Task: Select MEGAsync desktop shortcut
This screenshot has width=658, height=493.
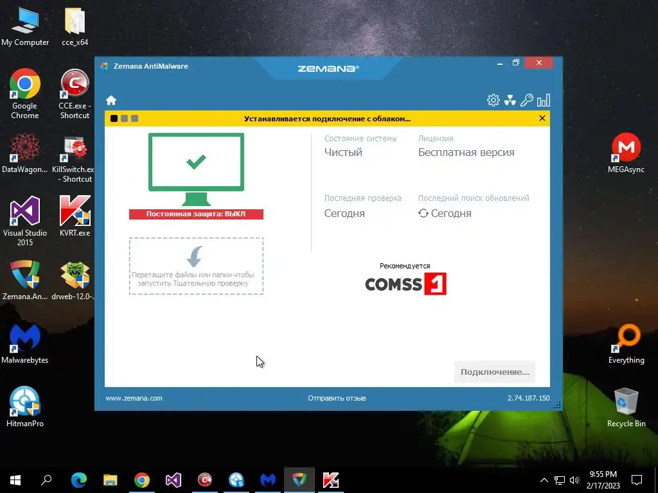Action: 626,153
